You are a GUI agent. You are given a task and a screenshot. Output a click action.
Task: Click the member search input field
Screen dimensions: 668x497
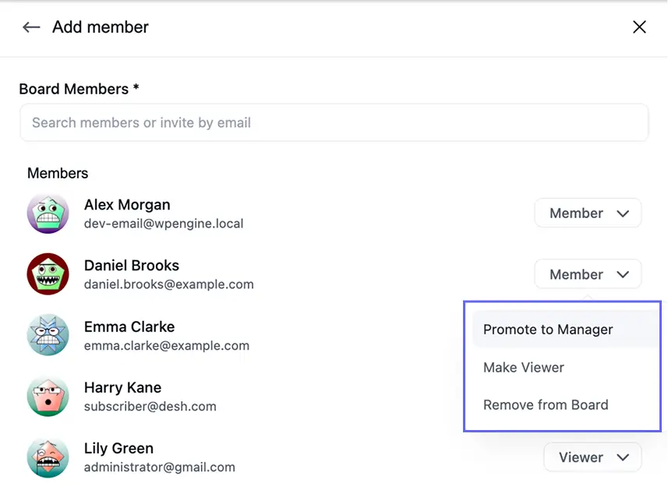(334, 122)
